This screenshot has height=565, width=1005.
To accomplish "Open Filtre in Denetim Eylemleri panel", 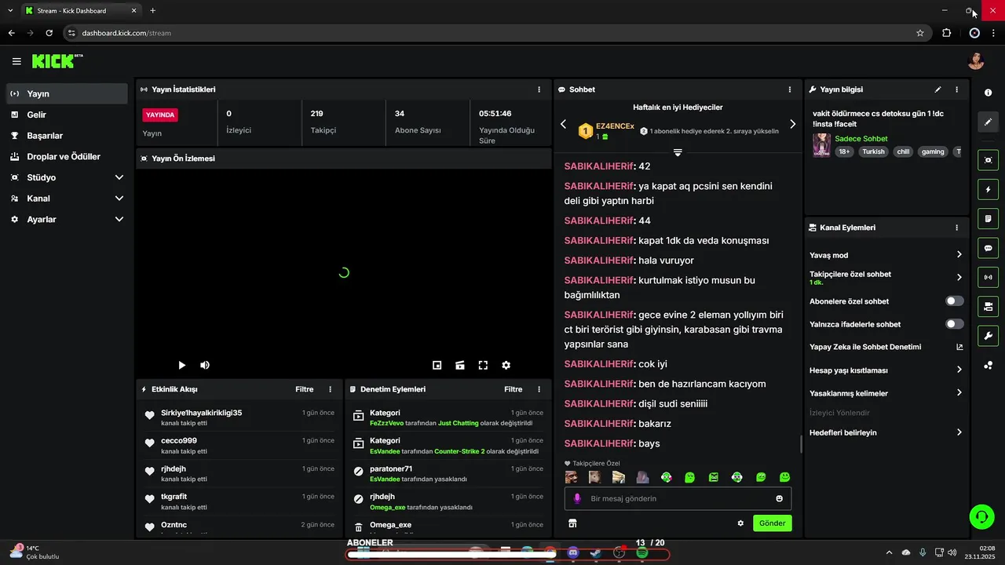I will click(513, 389).
